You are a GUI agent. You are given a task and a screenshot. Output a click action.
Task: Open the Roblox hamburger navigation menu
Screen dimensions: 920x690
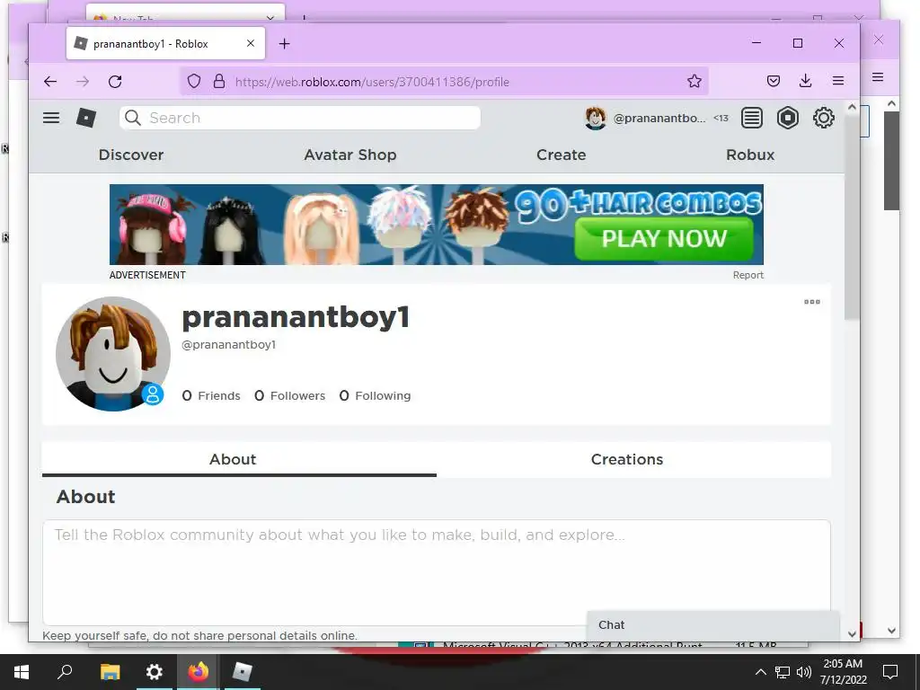click(x=51, y=118)
